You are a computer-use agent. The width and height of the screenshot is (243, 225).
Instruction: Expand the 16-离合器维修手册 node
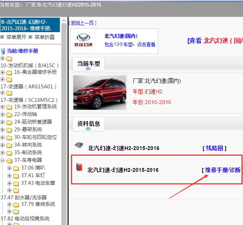click(2, 72)
